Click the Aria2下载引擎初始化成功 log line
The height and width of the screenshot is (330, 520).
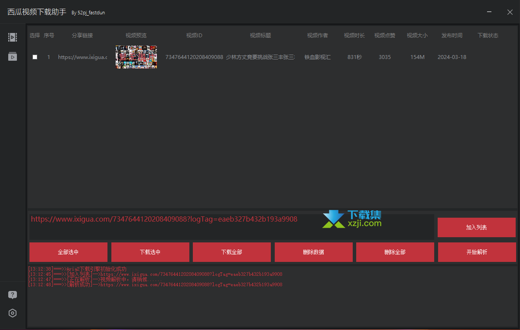click(x=78, y=269)
